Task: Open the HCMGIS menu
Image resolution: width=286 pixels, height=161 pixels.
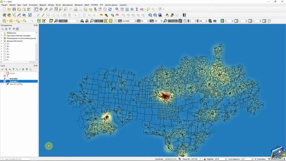Action: [94, 5]
